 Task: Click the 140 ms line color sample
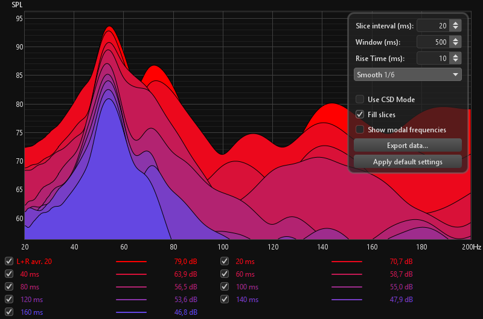click(x=347, y=300)
